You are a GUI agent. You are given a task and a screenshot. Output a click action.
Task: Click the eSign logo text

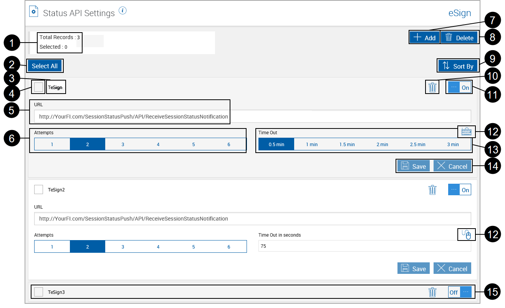pos(460,13)
